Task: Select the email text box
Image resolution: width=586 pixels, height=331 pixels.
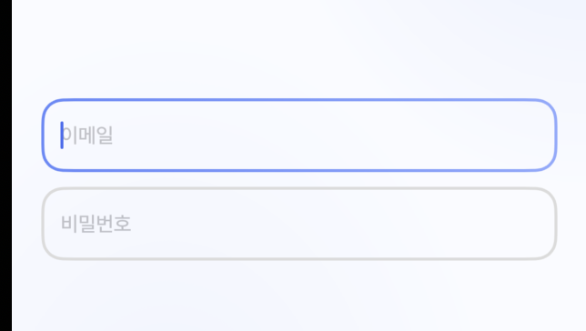Action: [299, 135]
